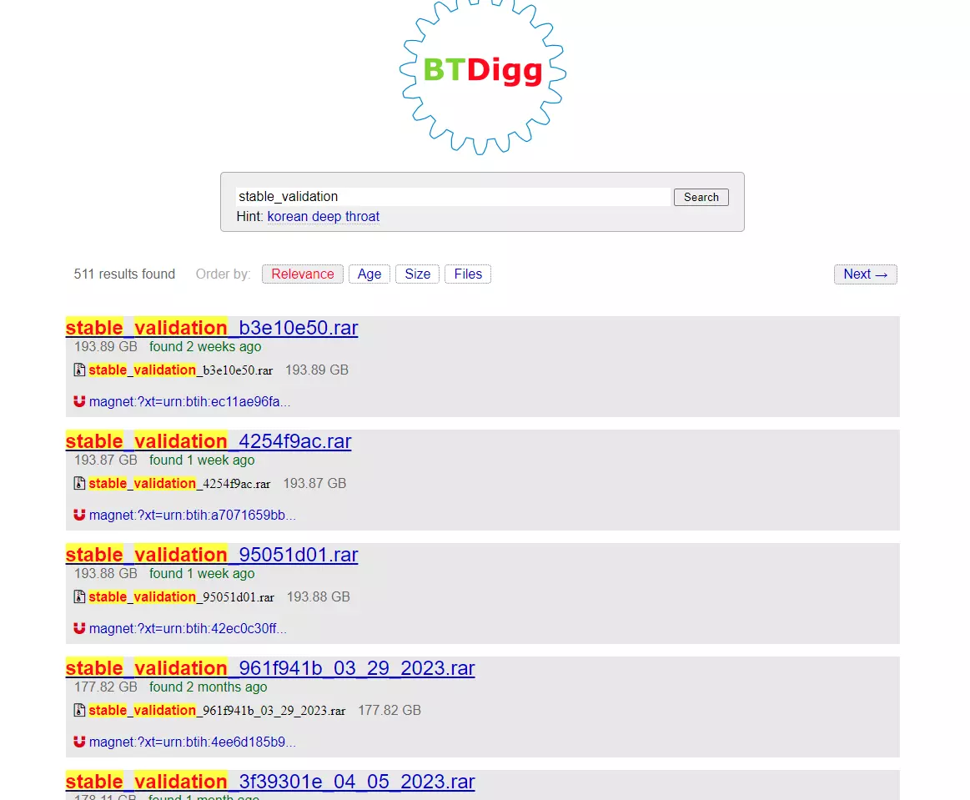This screenshot has height=800, width=970.
Task: Open stable_validation_3f39301e_04_05_2023.rar result title
Action: (x=270, y=781)
